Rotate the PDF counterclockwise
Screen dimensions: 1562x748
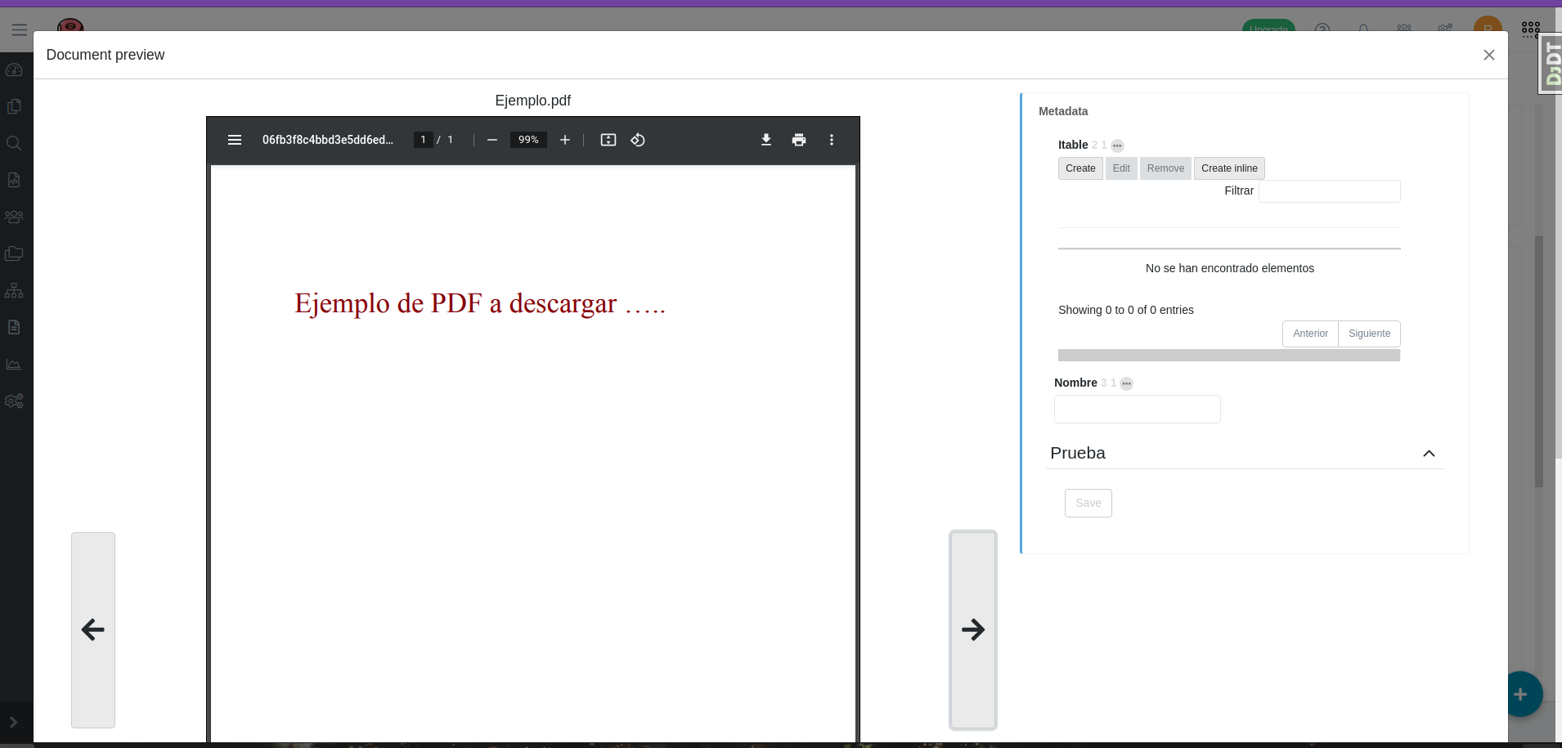pyautogui.click(x=638, y=140)
